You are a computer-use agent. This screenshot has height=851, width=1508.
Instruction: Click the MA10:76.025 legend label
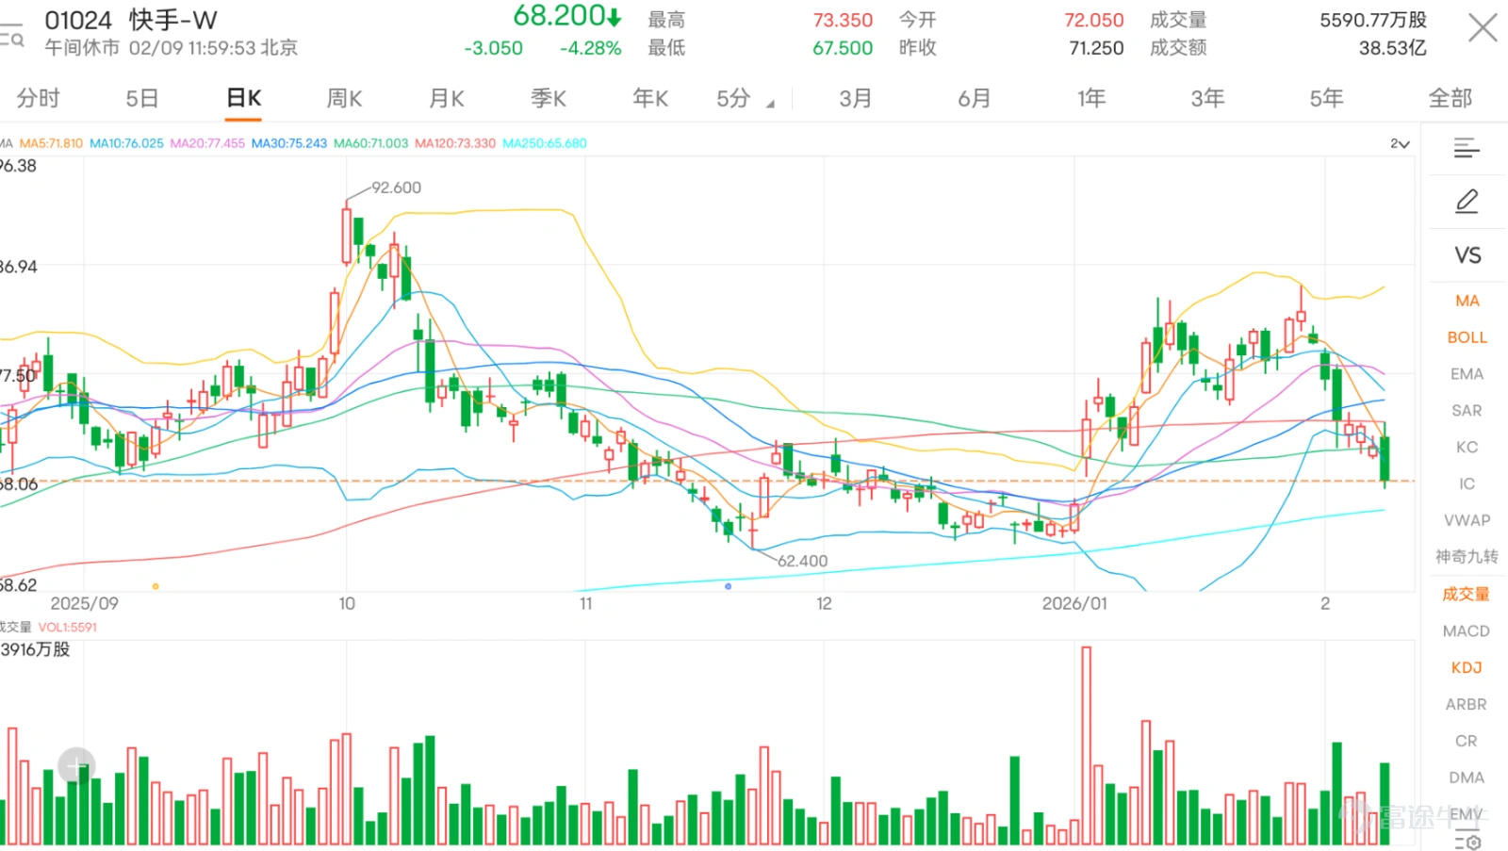[x=126, y=144]
